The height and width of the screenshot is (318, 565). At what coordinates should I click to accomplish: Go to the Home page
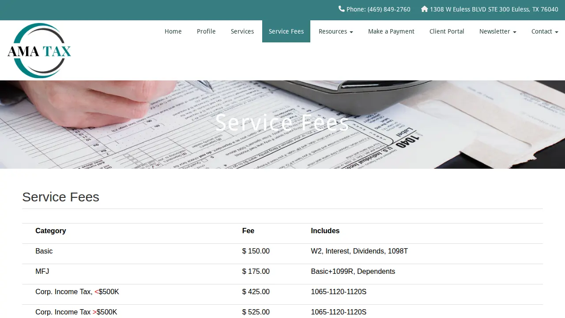point(173,31)
